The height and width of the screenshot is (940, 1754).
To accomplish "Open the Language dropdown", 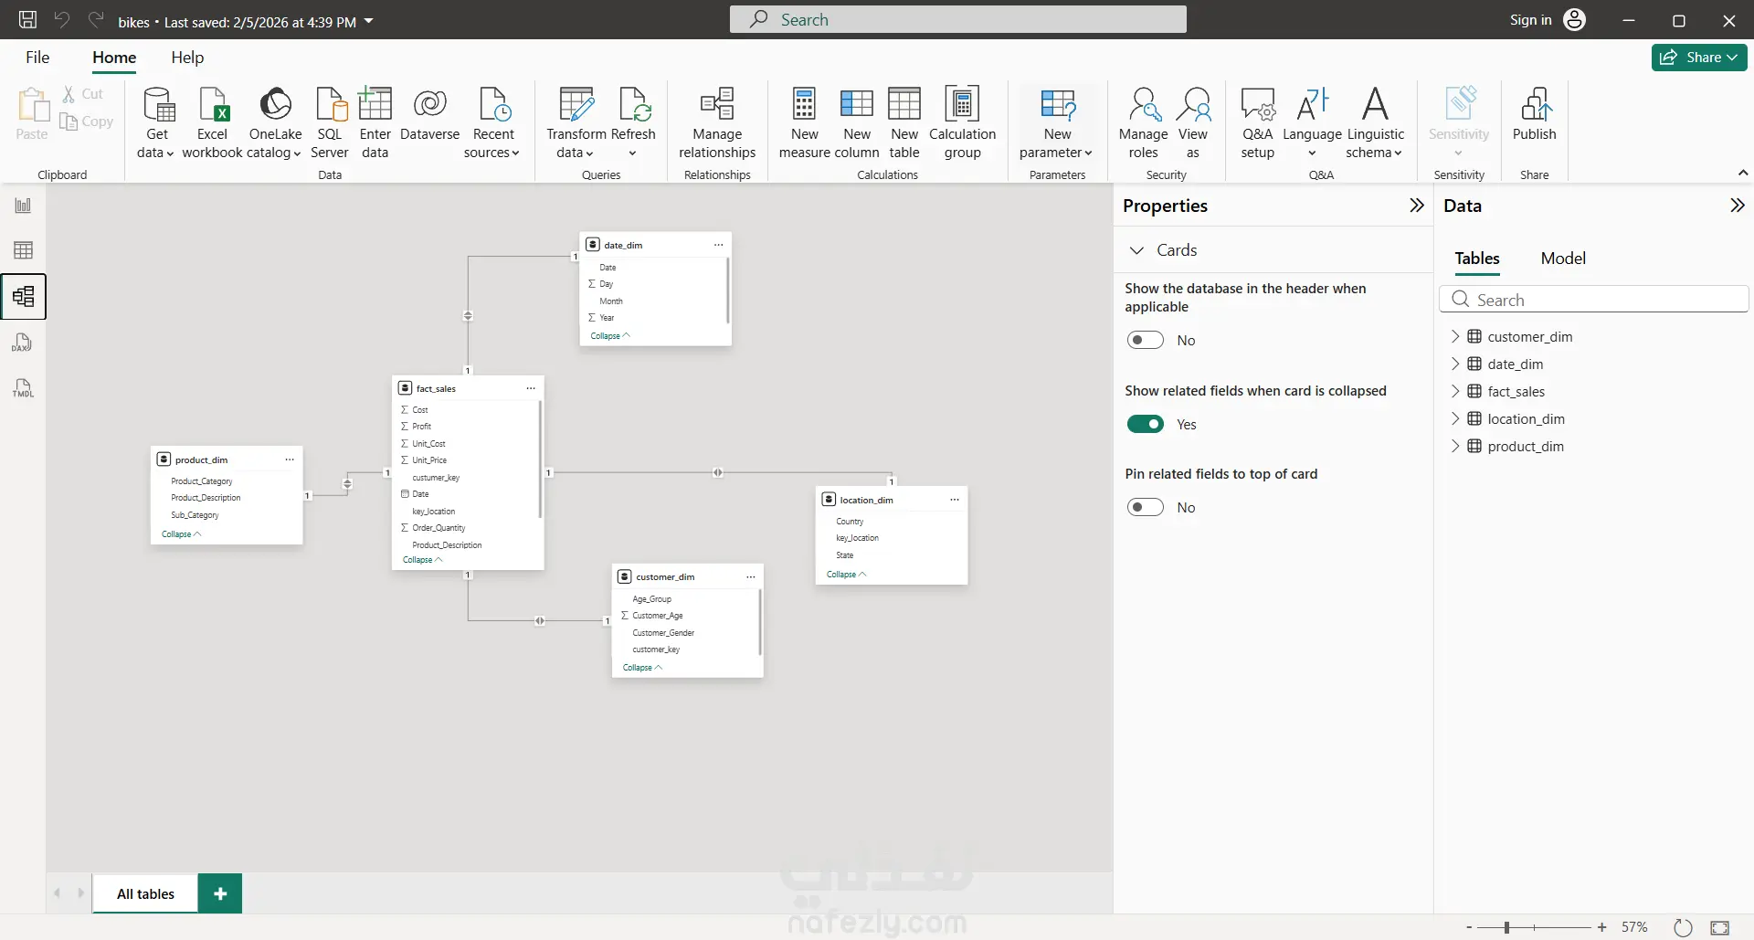I will [x=1312, y=122].
